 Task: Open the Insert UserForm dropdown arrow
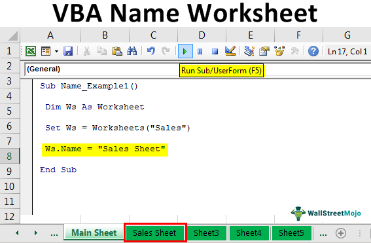(x=56, y=51)
